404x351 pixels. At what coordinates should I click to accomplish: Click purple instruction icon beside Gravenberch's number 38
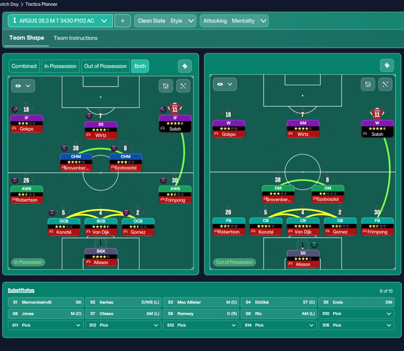pos(64,148)
